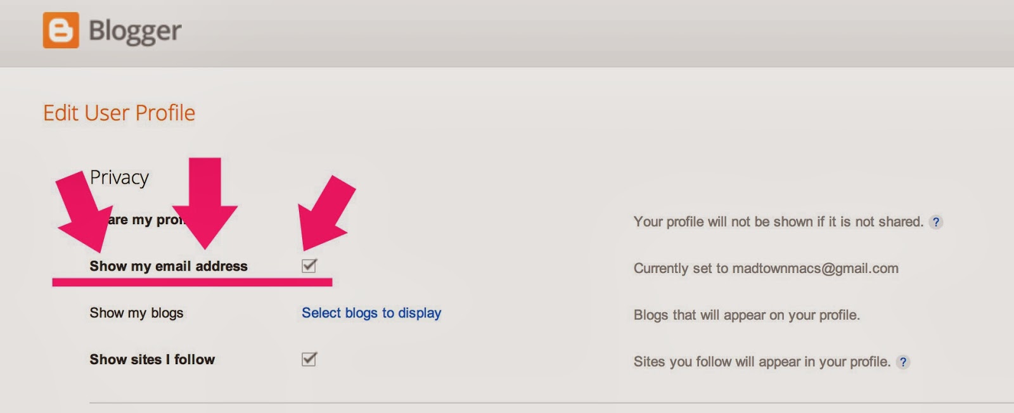Select the Edit User Profile heading
1014x413 pixels.
click(119, 113)
